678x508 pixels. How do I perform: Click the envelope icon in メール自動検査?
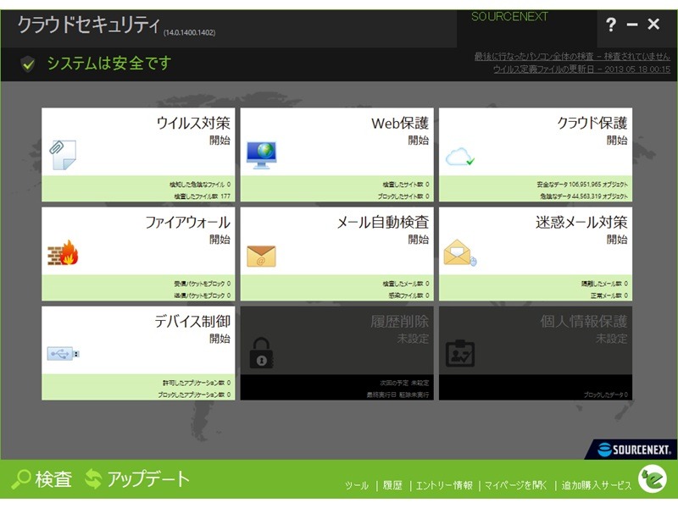[x=261, y=256]
